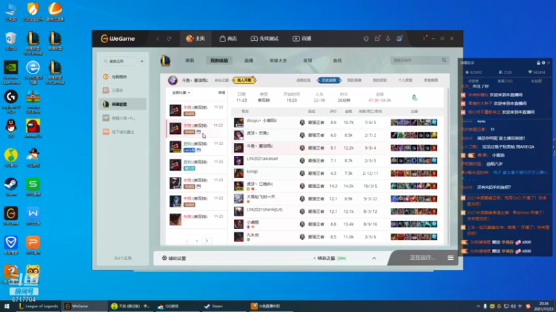Open the shield icon in title bar
Image resolution: width=556 pixels, height=312 pixels.
coord(366,39)
